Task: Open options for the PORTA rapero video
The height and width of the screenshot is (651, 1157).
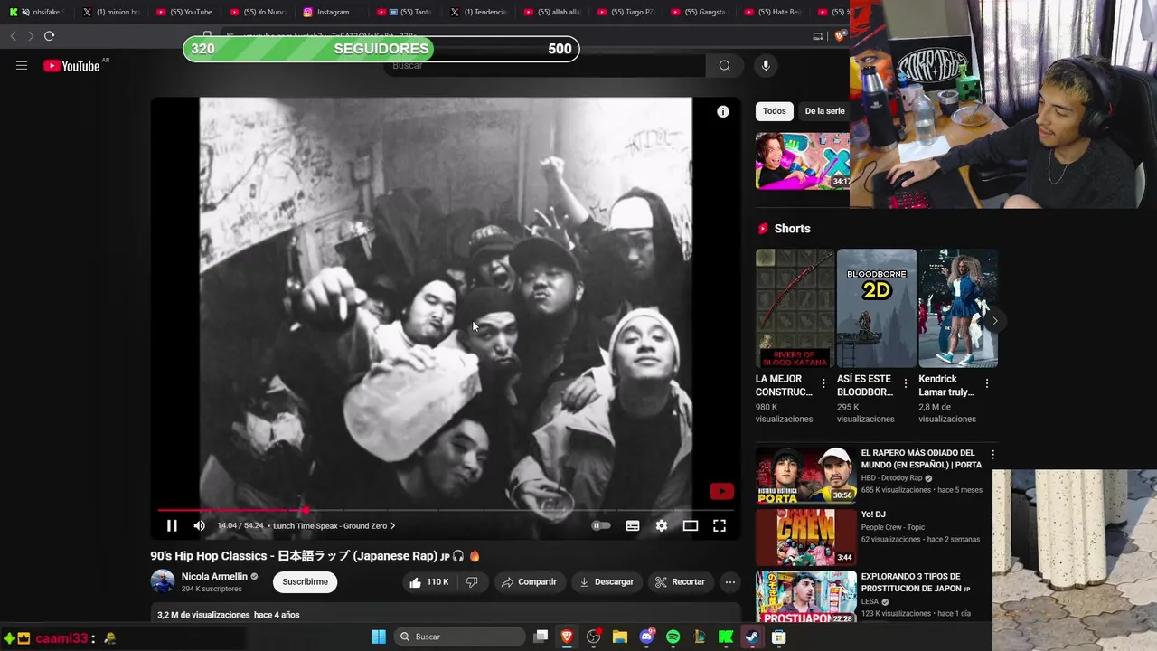Action: point(992,455)
